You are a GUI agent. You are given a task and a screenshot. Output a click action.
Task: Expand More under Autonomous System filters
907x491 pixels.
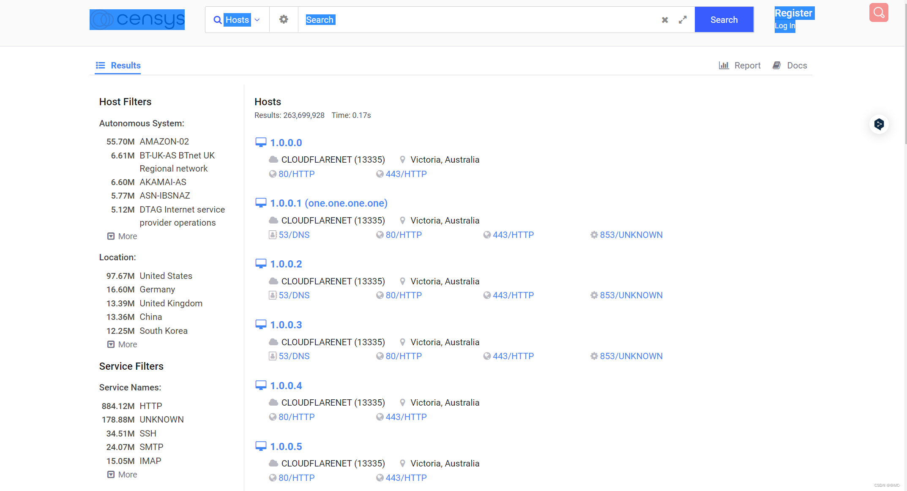pos(122,236)
